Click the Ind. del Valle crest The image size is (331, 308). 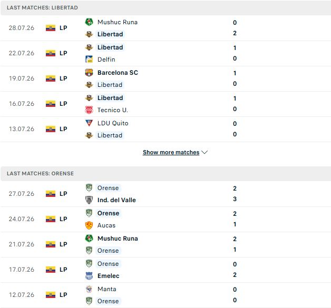pos(89,200)
